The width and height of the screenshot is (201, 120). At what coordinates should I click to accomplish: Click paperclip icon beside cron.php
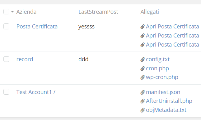point(143,68)
